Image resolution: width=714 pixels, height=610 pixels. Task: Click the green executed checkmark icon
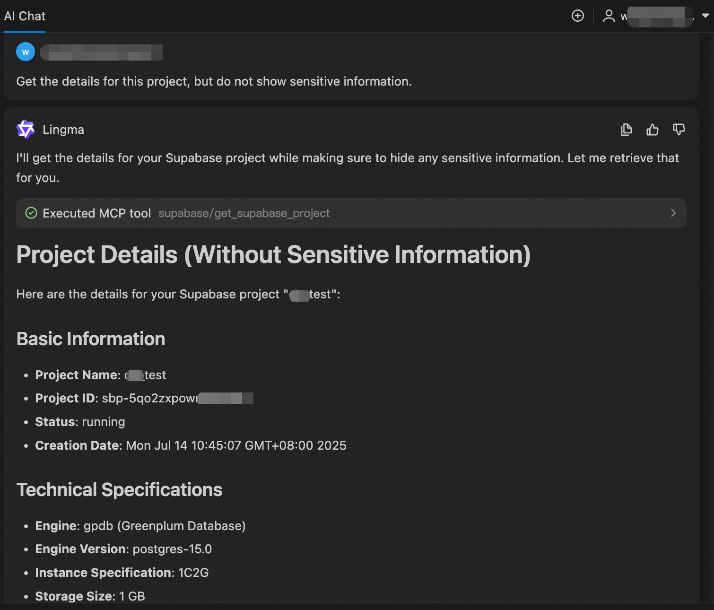tap(31, 213)
